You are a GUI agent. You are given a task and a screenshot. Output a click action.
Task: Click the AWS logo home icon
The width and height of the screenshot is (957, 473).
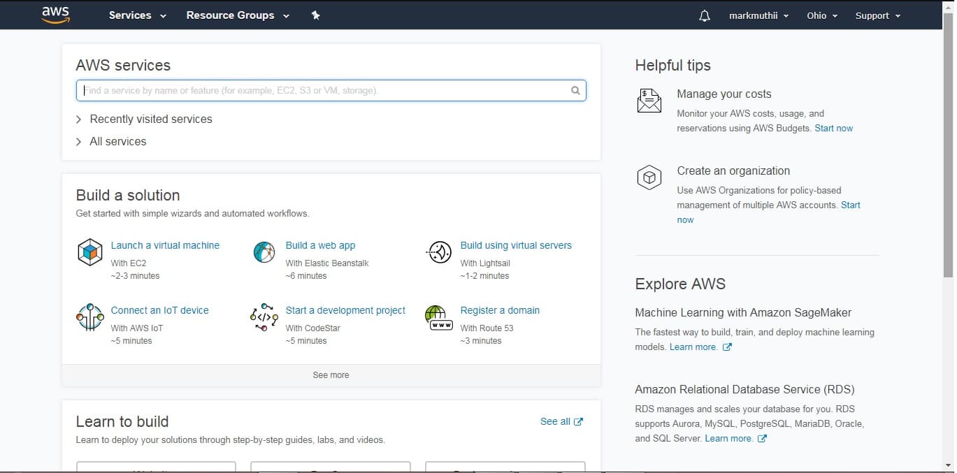tap(56, 15)
